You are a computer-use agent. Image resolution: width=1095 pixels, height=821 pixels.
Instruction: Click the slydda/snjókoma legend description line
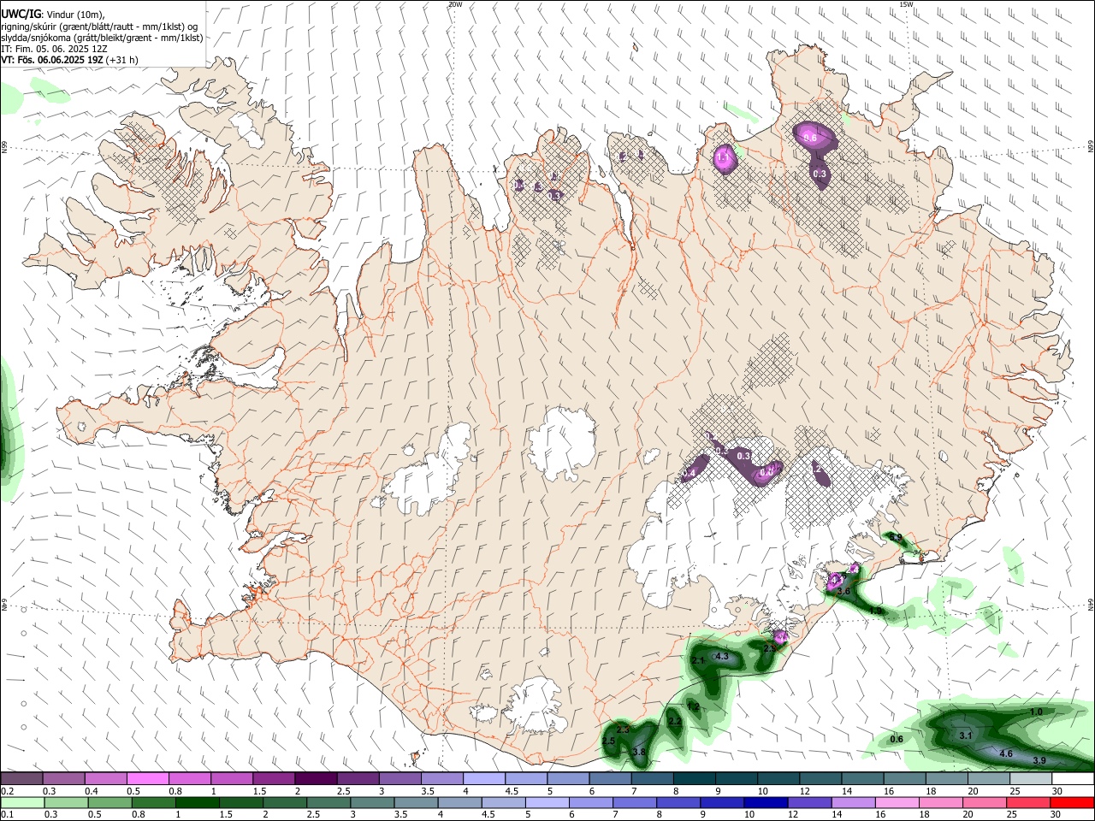tap(103, 38)
